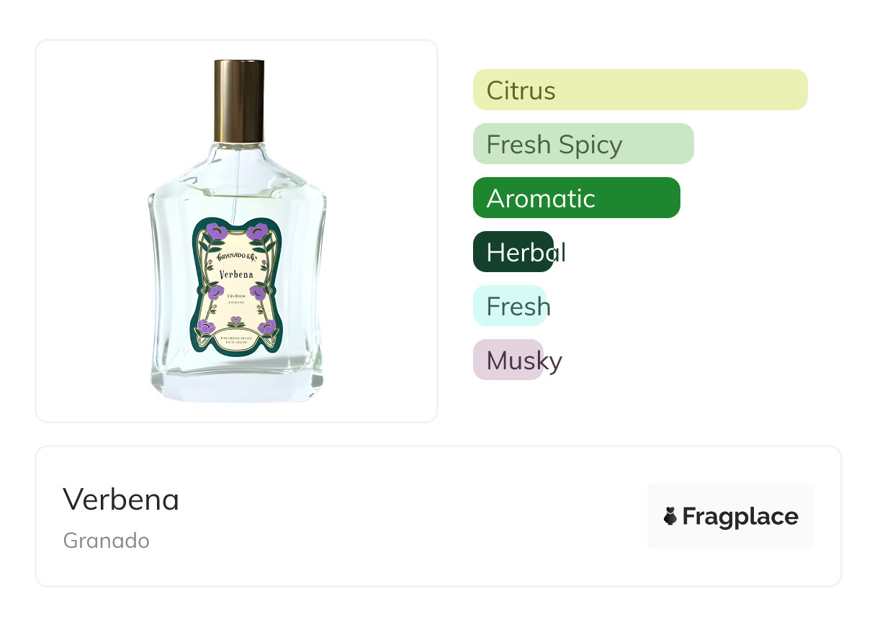Click the Fragplace perfume bottle logo icon
Image resolution: width=877 pixels, height=622 pixels.
click(x=670, y=516)
